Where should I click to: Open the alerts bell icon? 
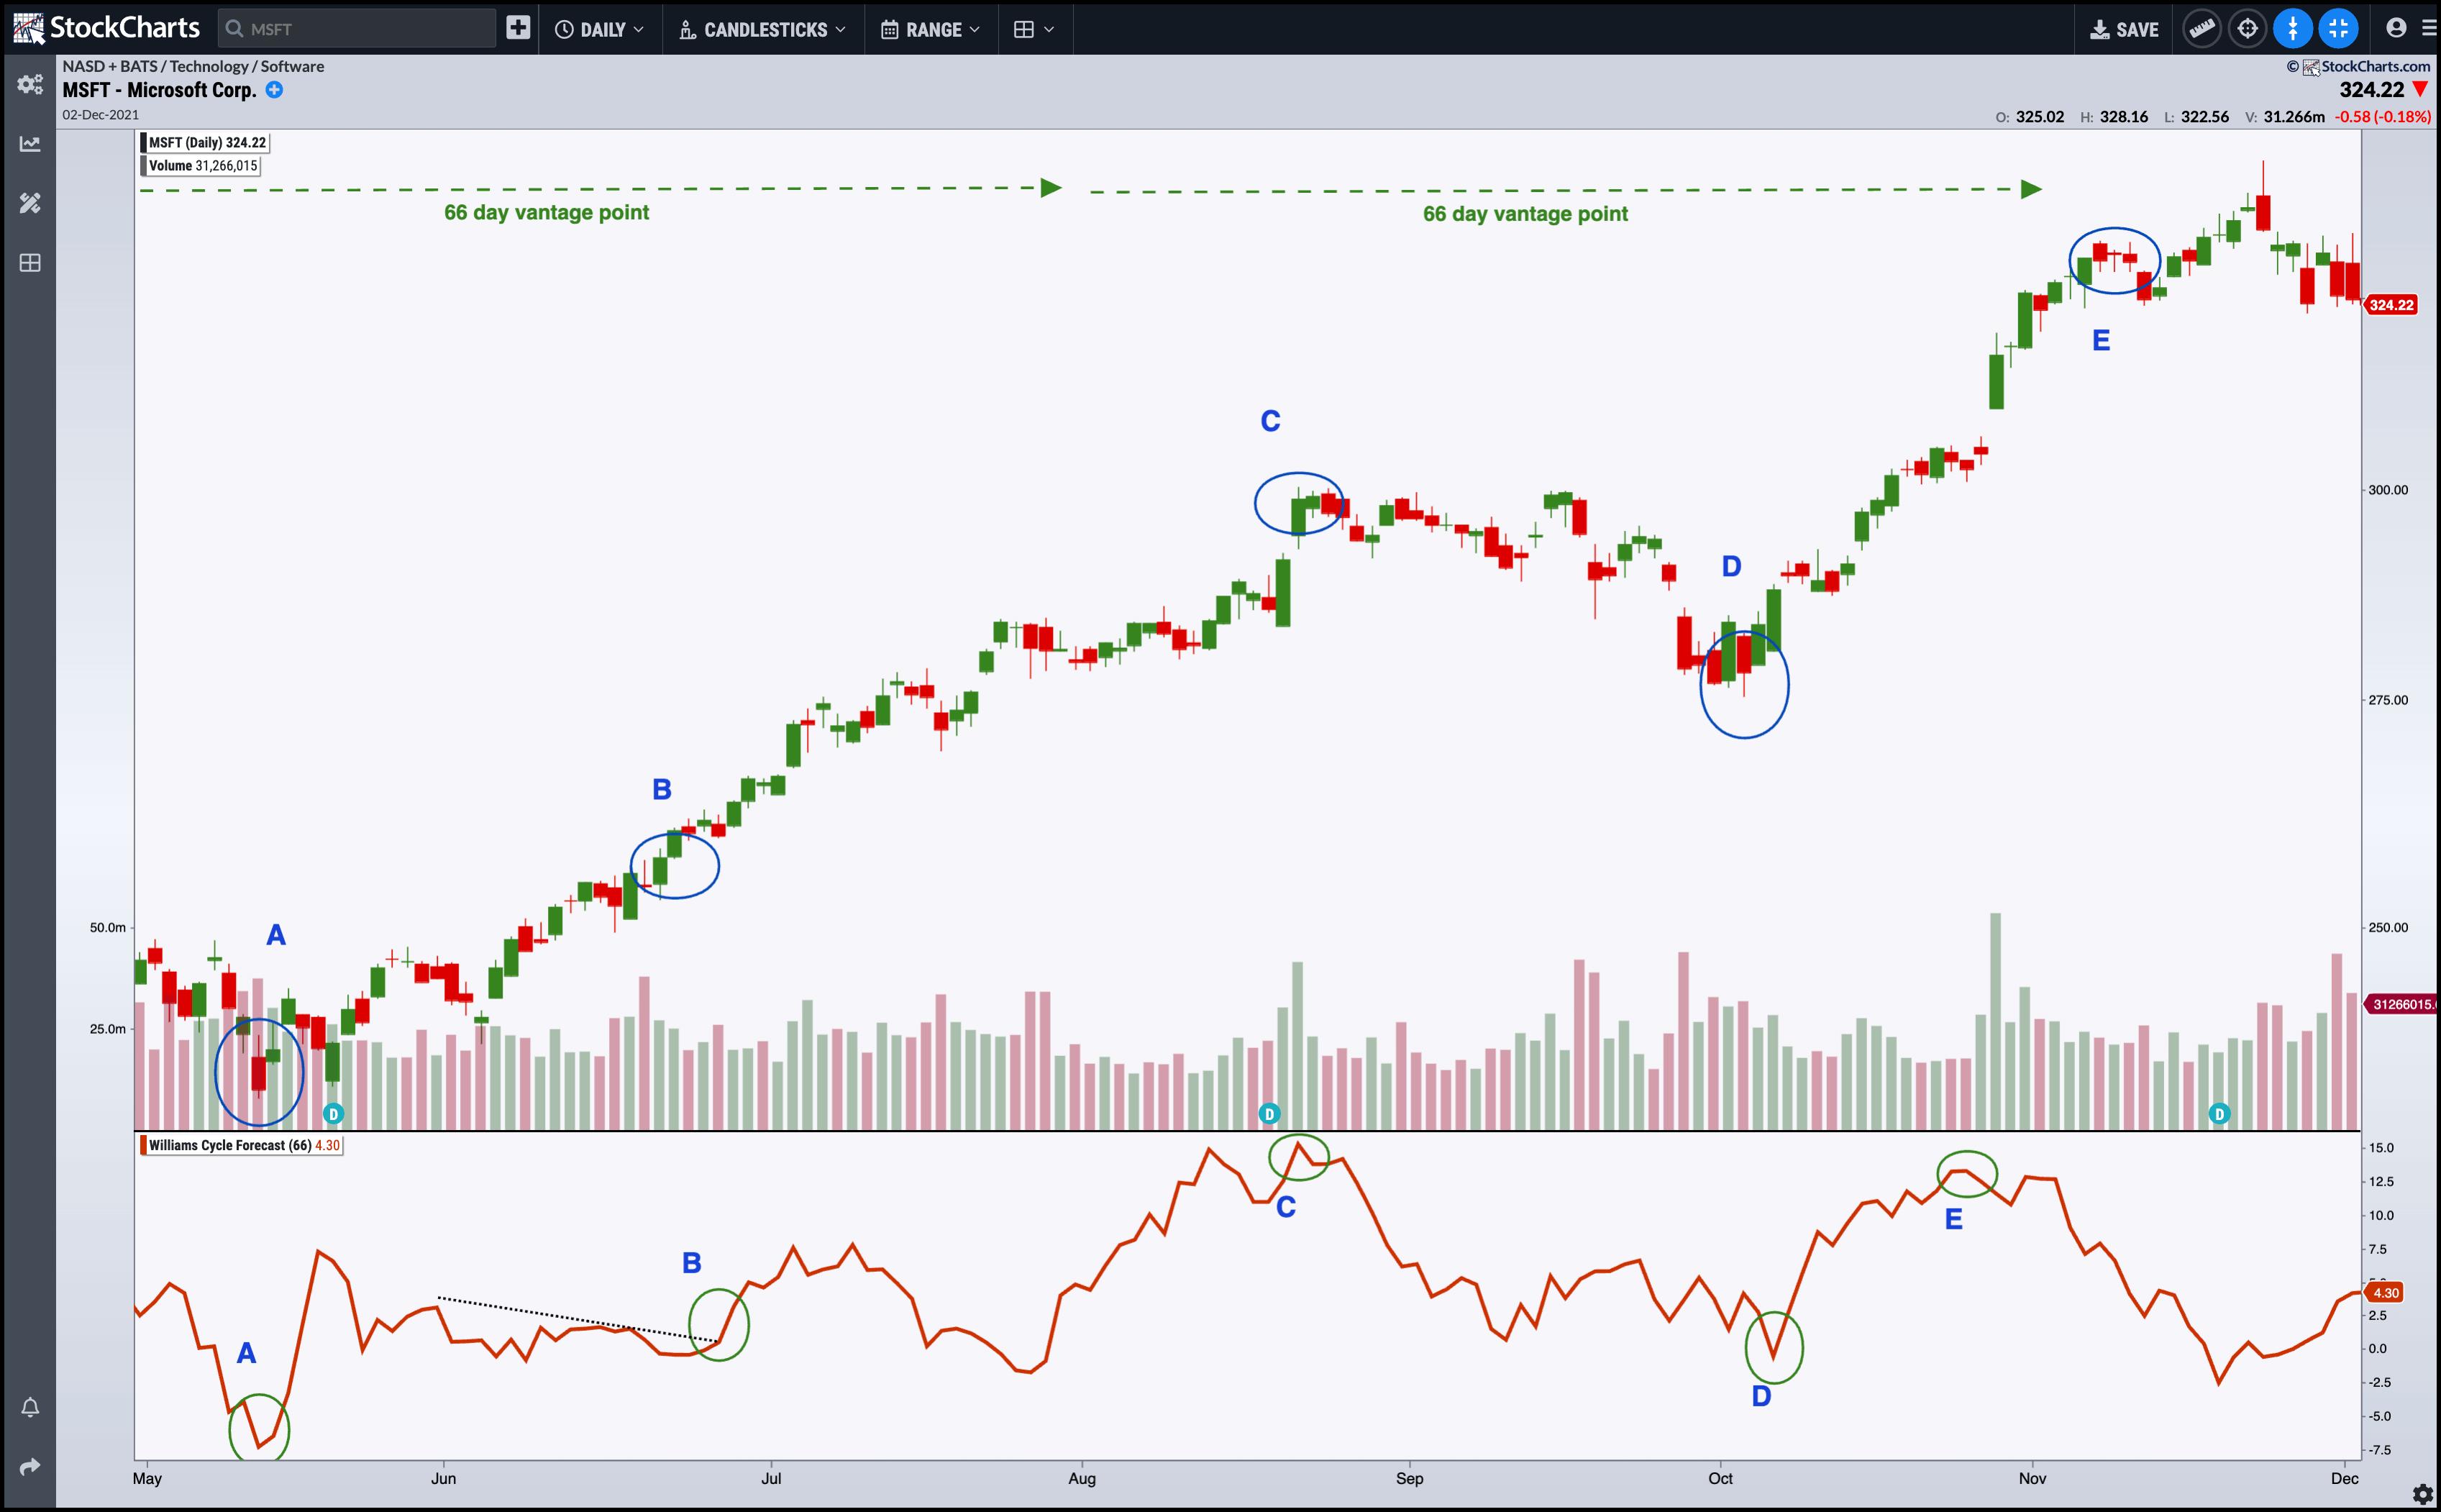click(x=30, y=1408)
